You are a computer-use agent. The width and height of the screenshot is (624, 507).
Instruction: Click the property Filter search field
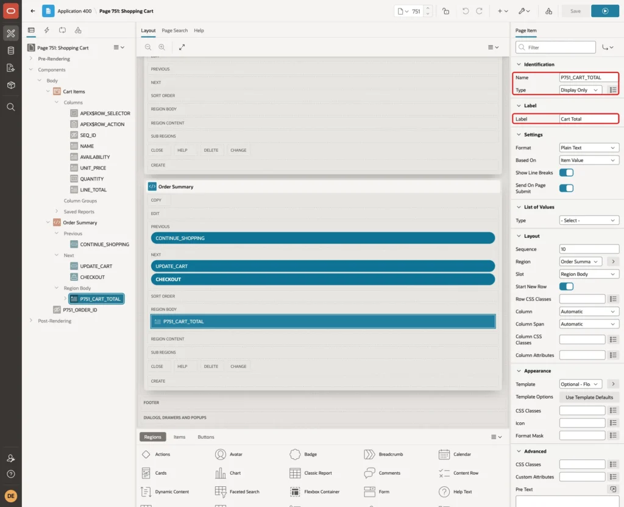(x=555, y=48)
